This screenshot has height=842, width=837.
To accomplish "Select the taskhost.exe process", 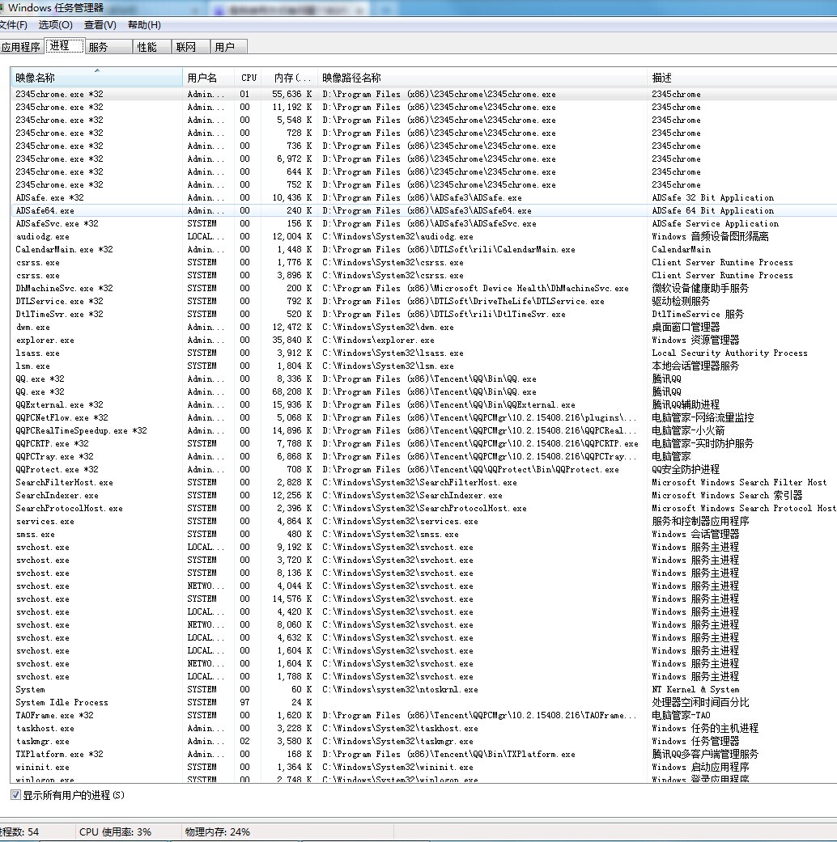I will (423, 728).
